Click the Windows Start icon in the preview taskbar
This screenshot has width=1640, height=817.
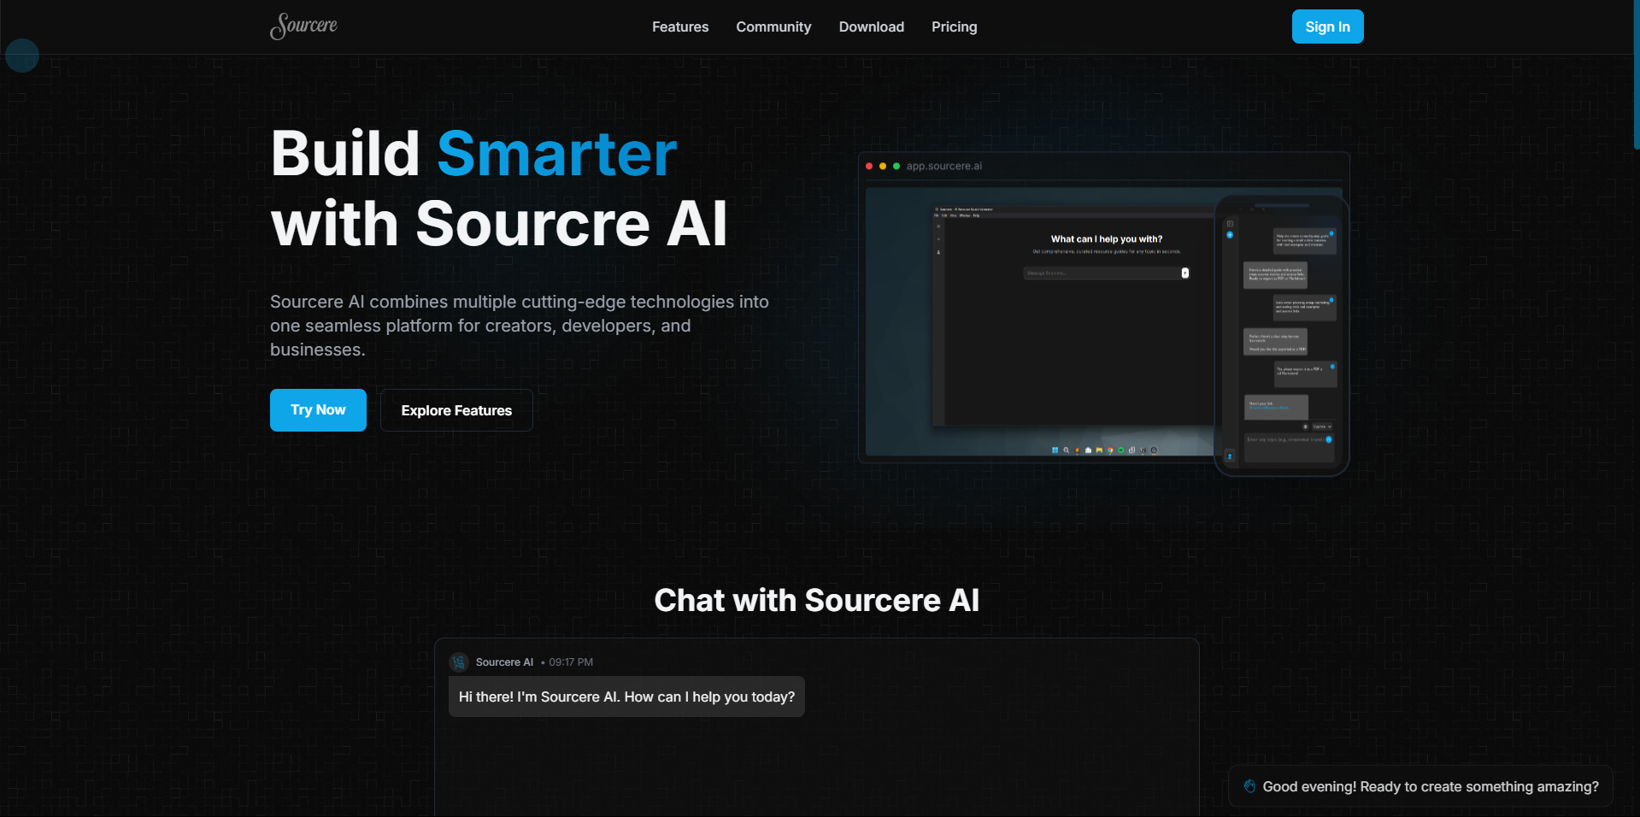click(x=1055, y=450)
